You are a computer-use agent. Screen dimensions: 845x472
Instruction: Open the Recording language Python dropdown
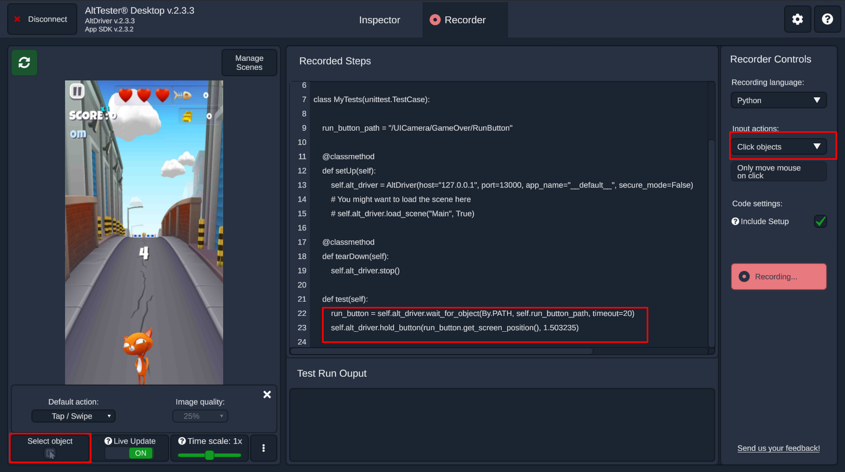778,101
